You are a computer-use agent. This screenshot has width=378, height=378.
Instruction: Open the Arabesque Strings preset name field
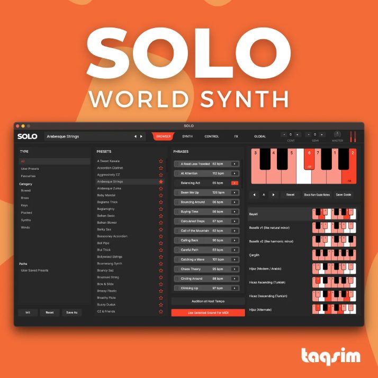[x=87, y=136]
